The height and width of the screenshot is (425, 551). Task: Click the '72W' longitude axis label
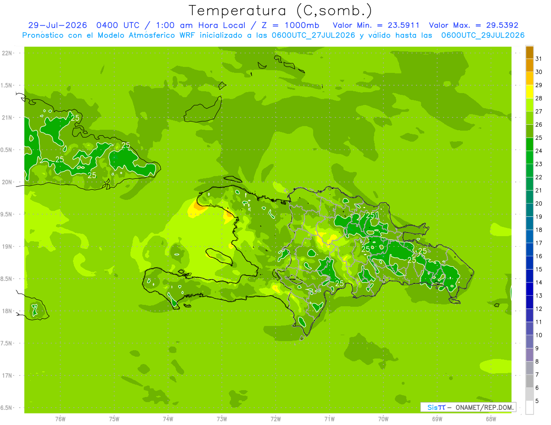pyautogui.click(x=275, y=419)
